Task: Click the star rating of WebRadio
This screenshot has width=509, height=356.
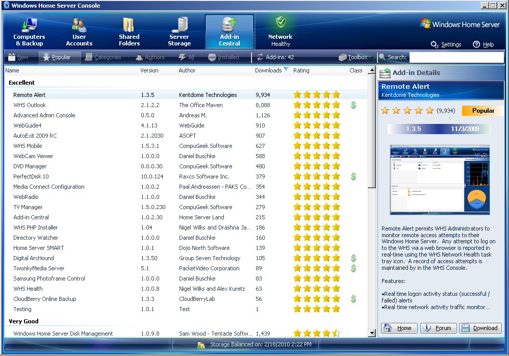Action: [317, 197]
